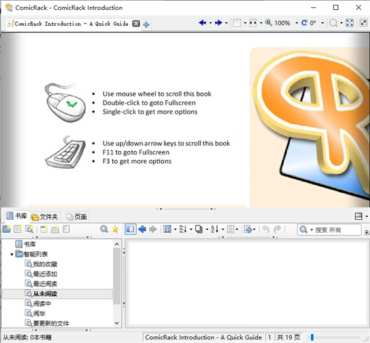Image resolution: width=370 pixels, height=343 pixels.
Task: Open toolbar overflow arrow at far right
Action: (x=367, y=232)
